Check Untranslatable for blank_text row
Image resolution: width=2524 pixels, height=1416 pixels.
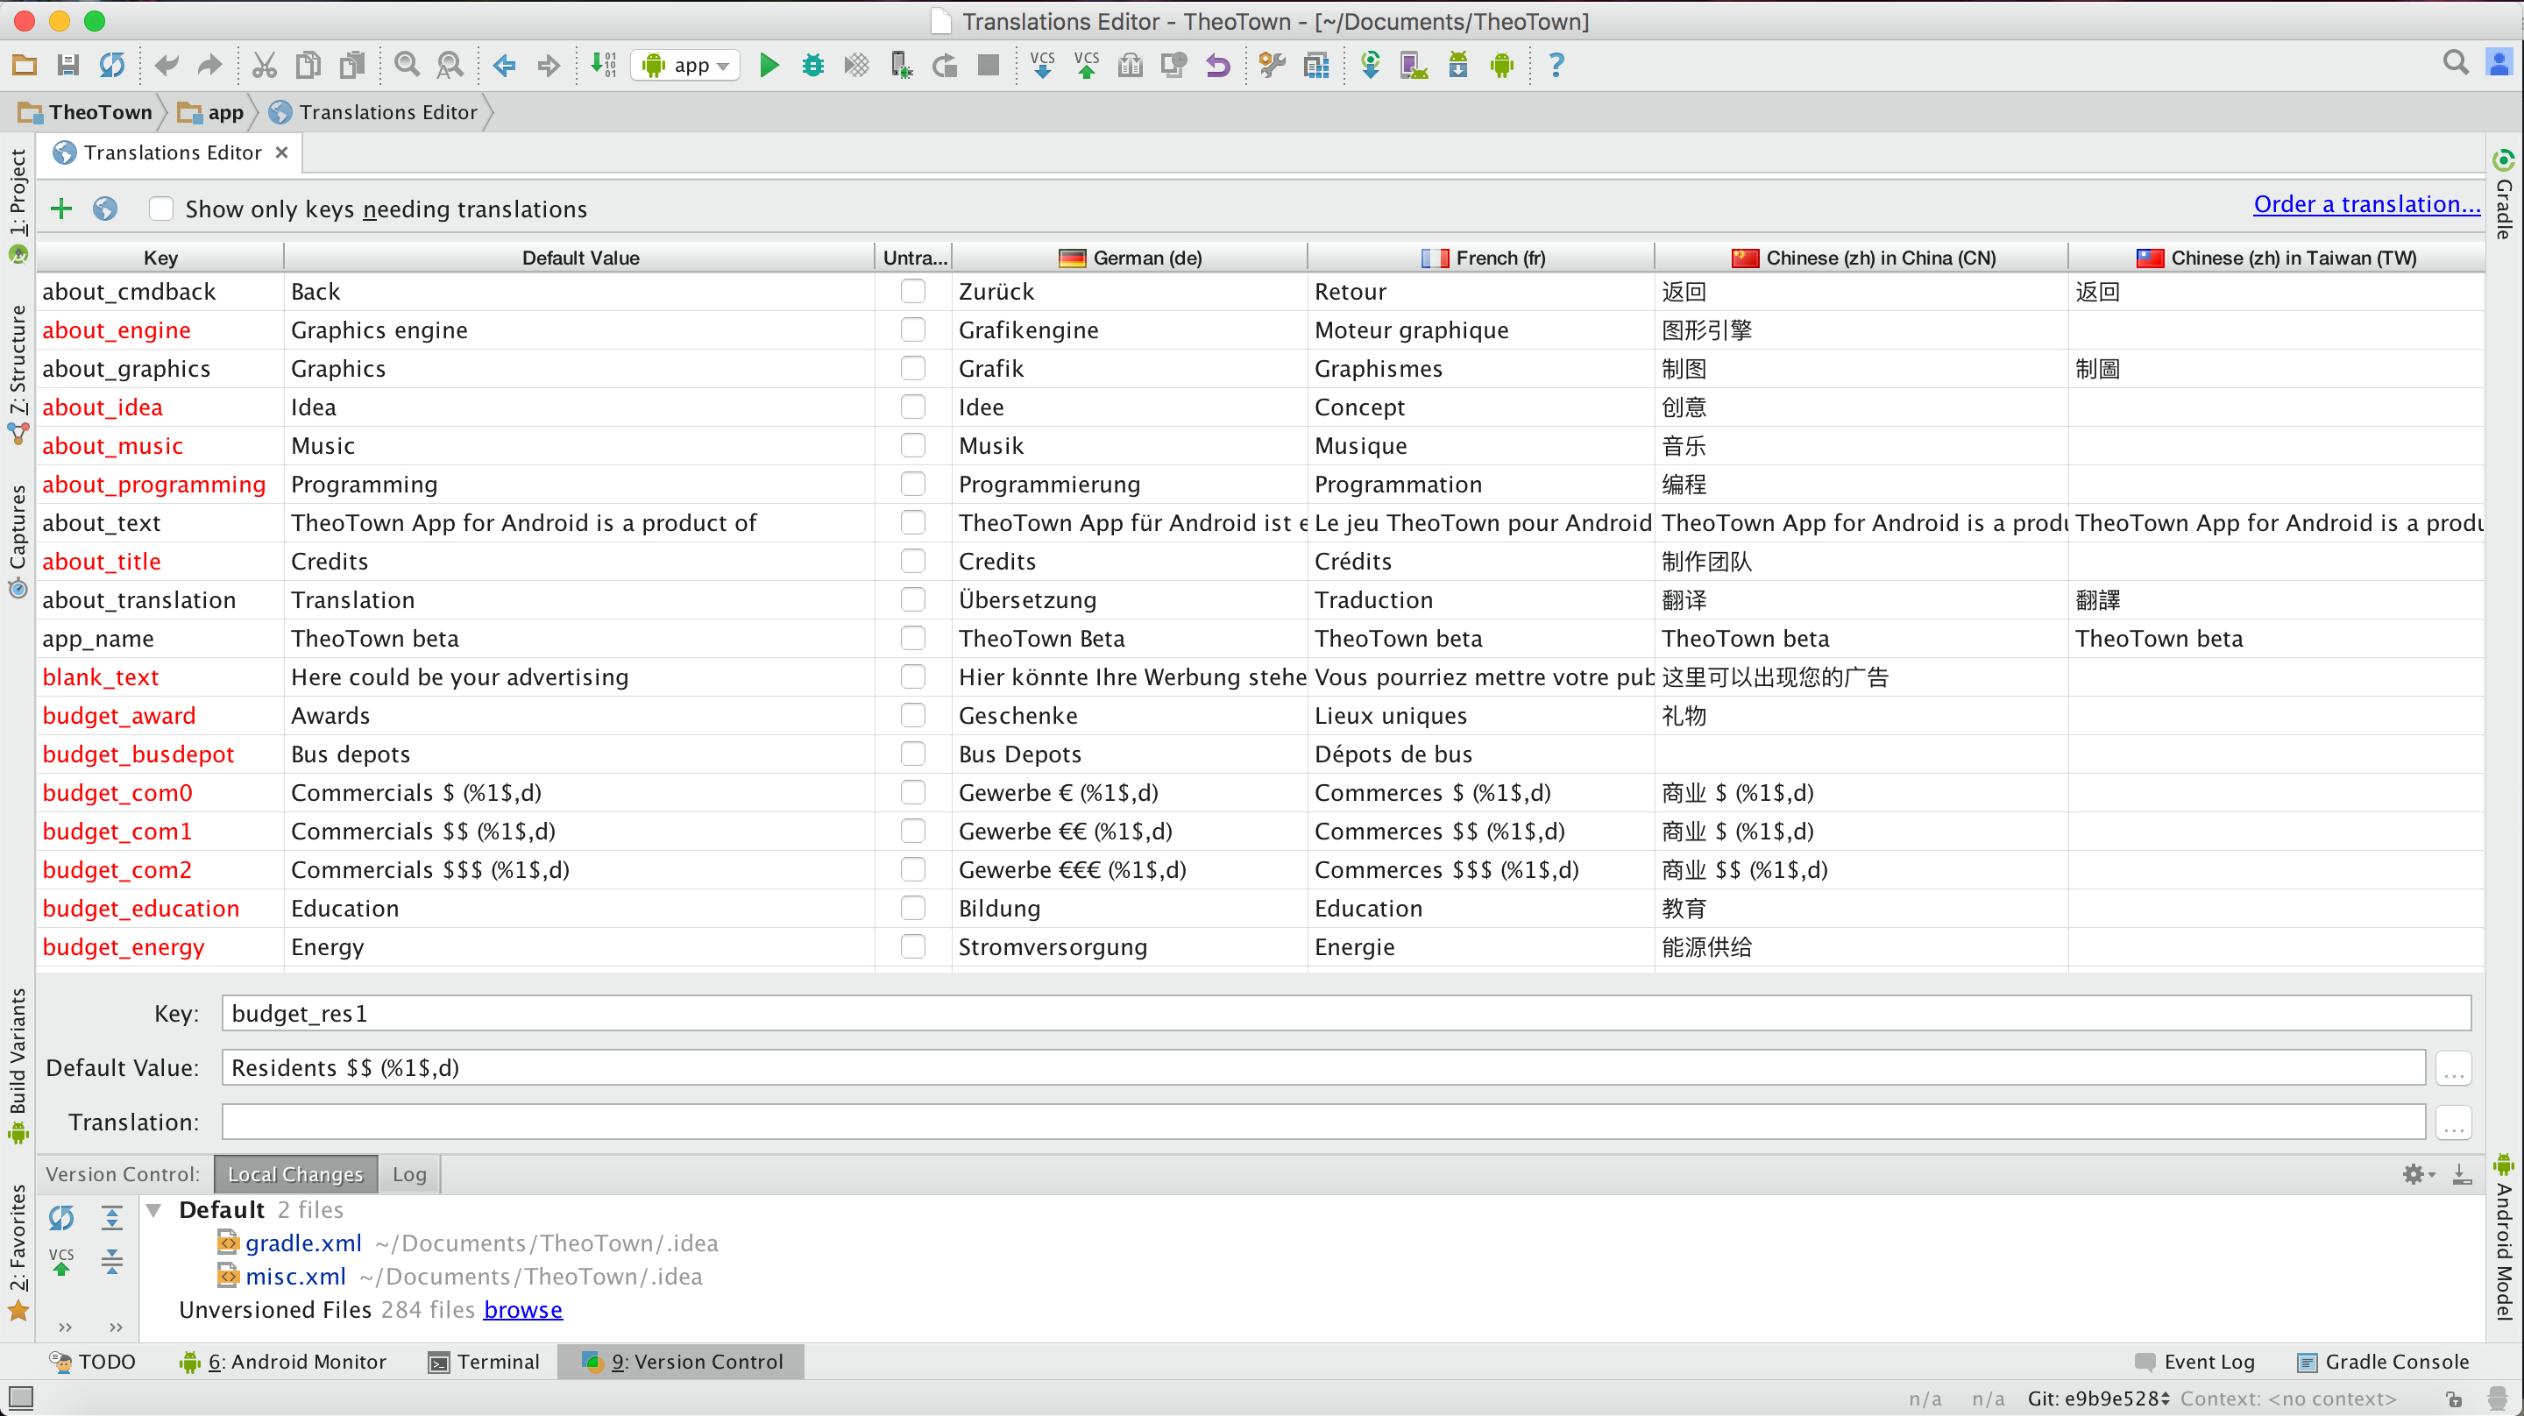(x=913, y=677)
